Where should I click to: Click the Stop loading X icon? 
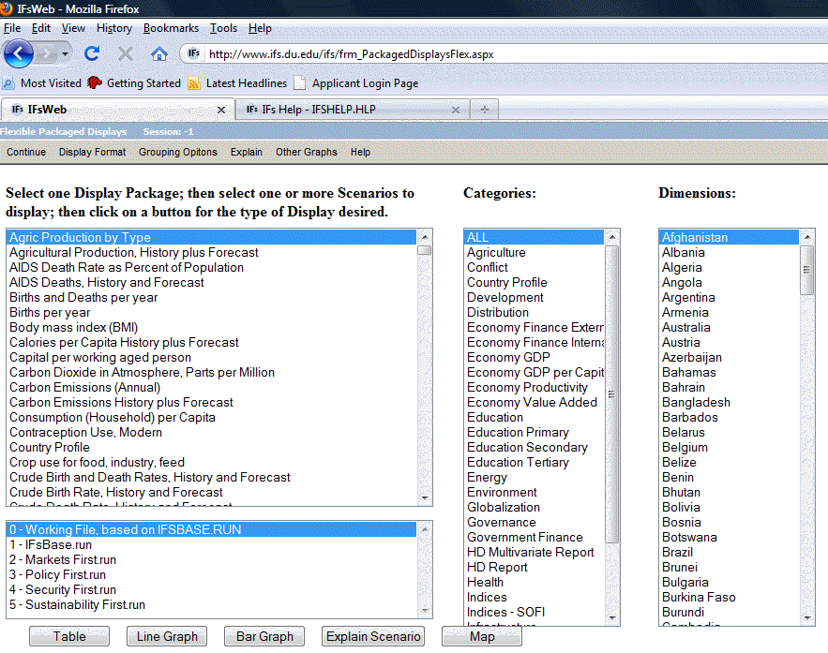pos(126,53)
